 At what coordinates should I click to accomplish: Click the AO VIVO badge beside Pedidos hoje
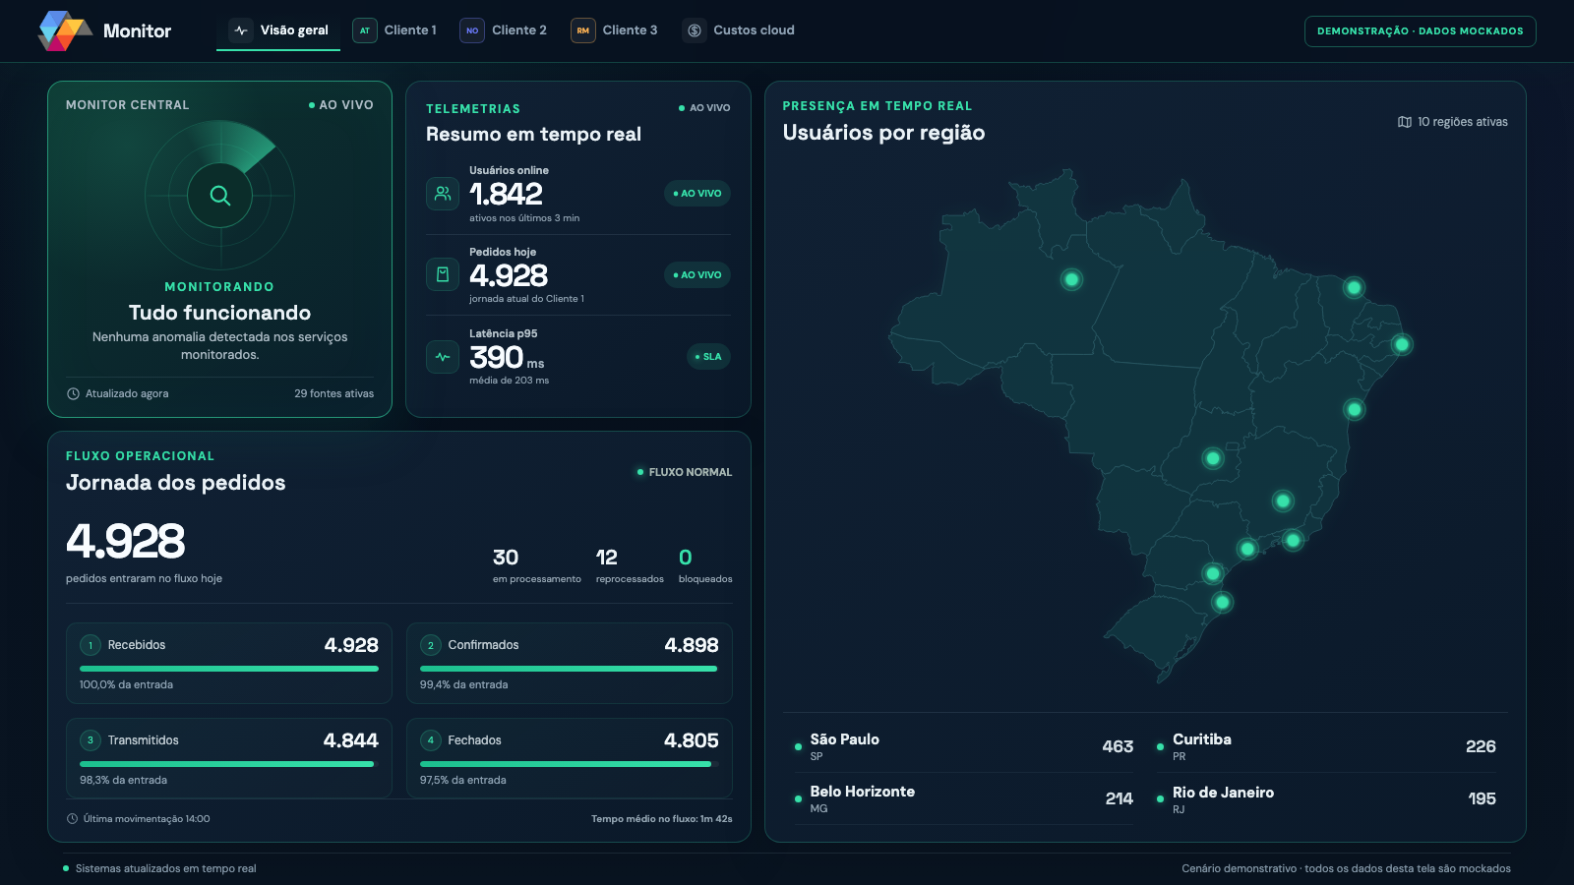(697, 275)
